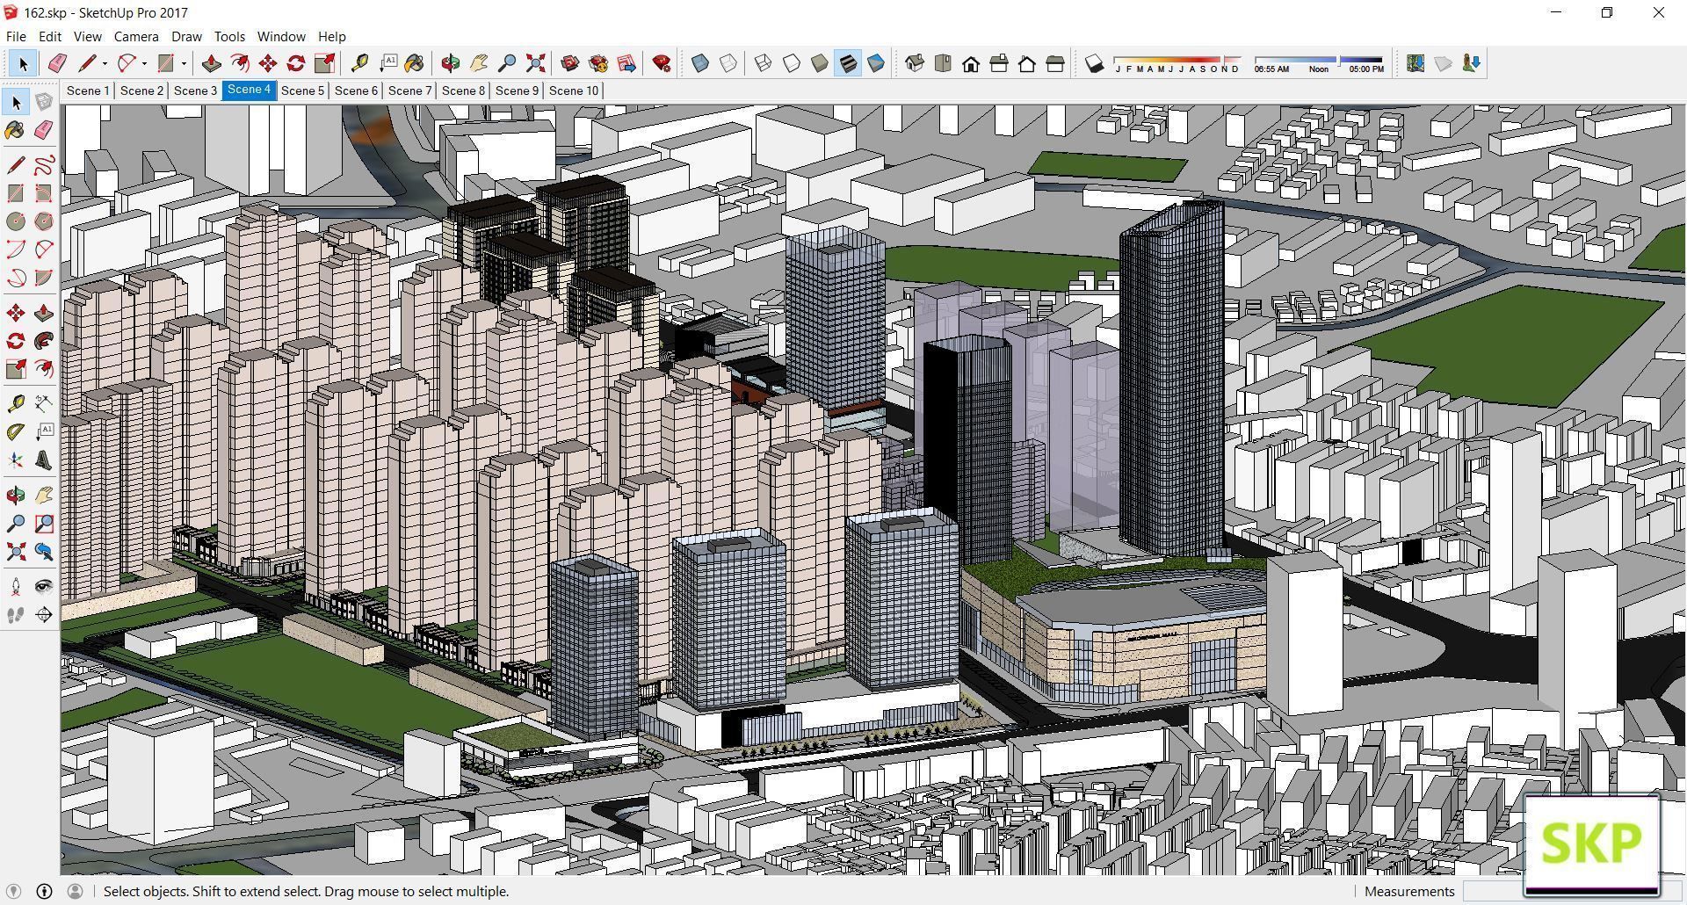1687x905 pixels.
Task: Enable Shaded face style
Action: coord(820,63)
